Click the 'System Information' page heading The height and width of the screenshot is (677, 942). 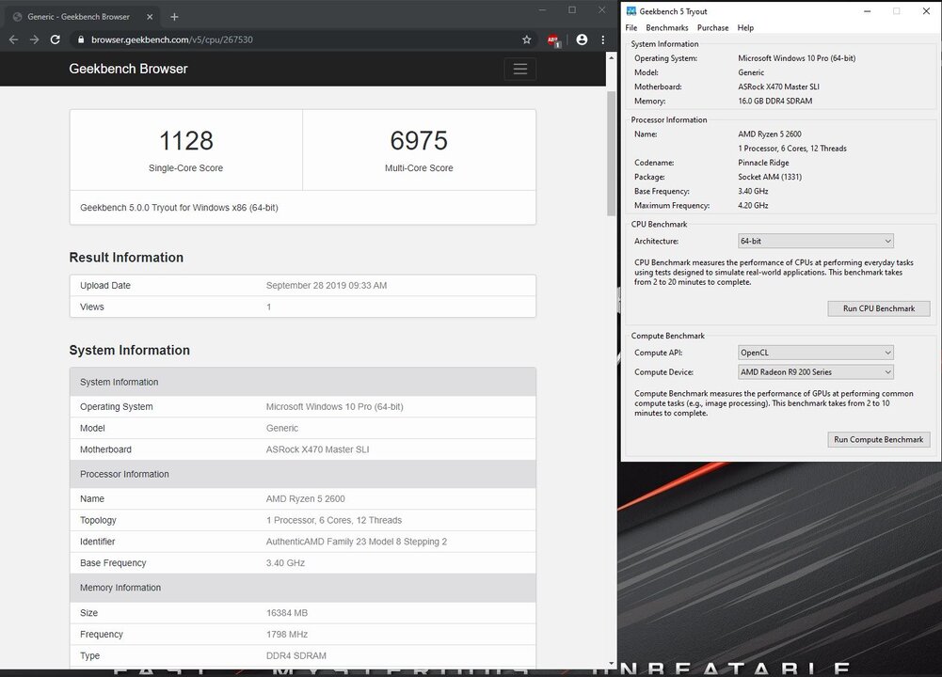click(x=129, y=351)
